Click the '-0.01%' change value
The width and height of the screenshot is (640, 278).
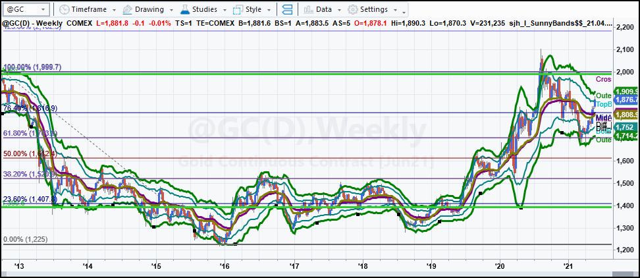coord(159,23)
